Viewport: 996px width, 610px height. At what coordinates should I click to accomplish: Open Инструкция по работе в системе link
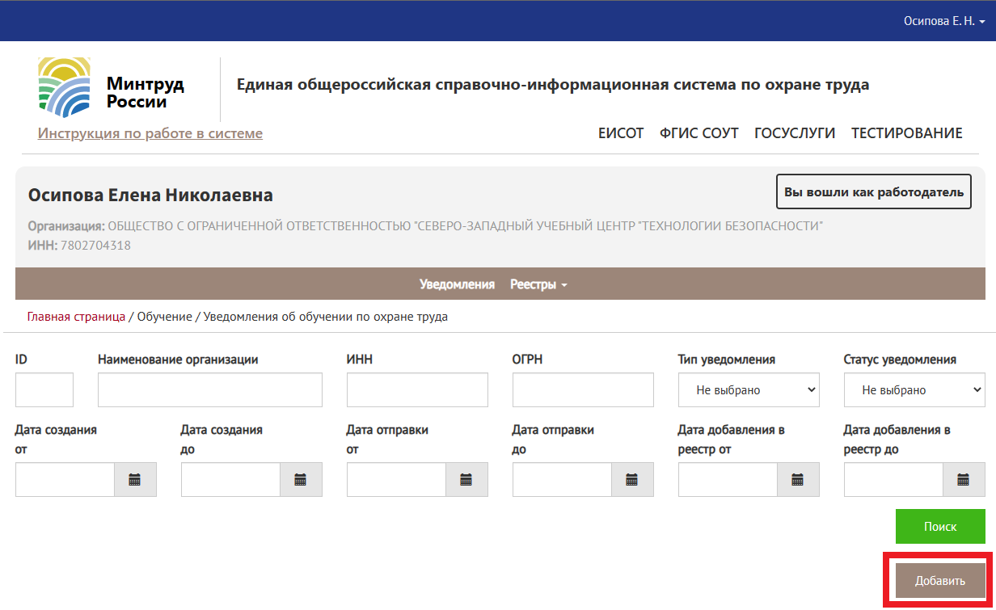point(150,133)
